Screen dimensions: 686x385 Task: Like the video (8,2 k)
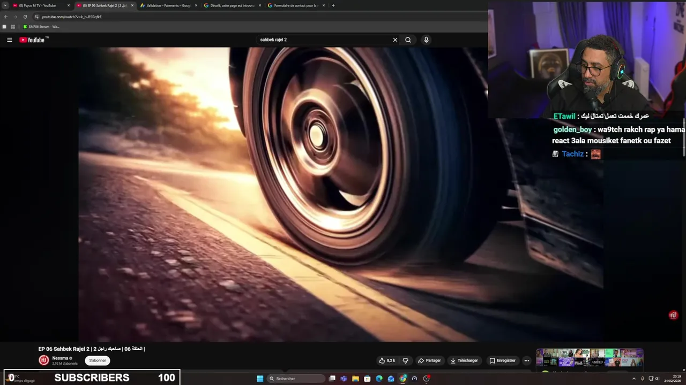click(x=387, y=360)
